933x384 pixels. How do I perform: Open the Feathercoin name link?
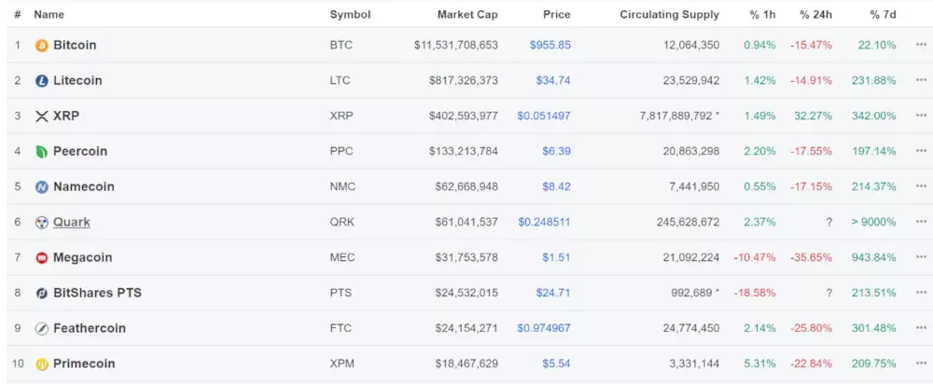[90, 328]
